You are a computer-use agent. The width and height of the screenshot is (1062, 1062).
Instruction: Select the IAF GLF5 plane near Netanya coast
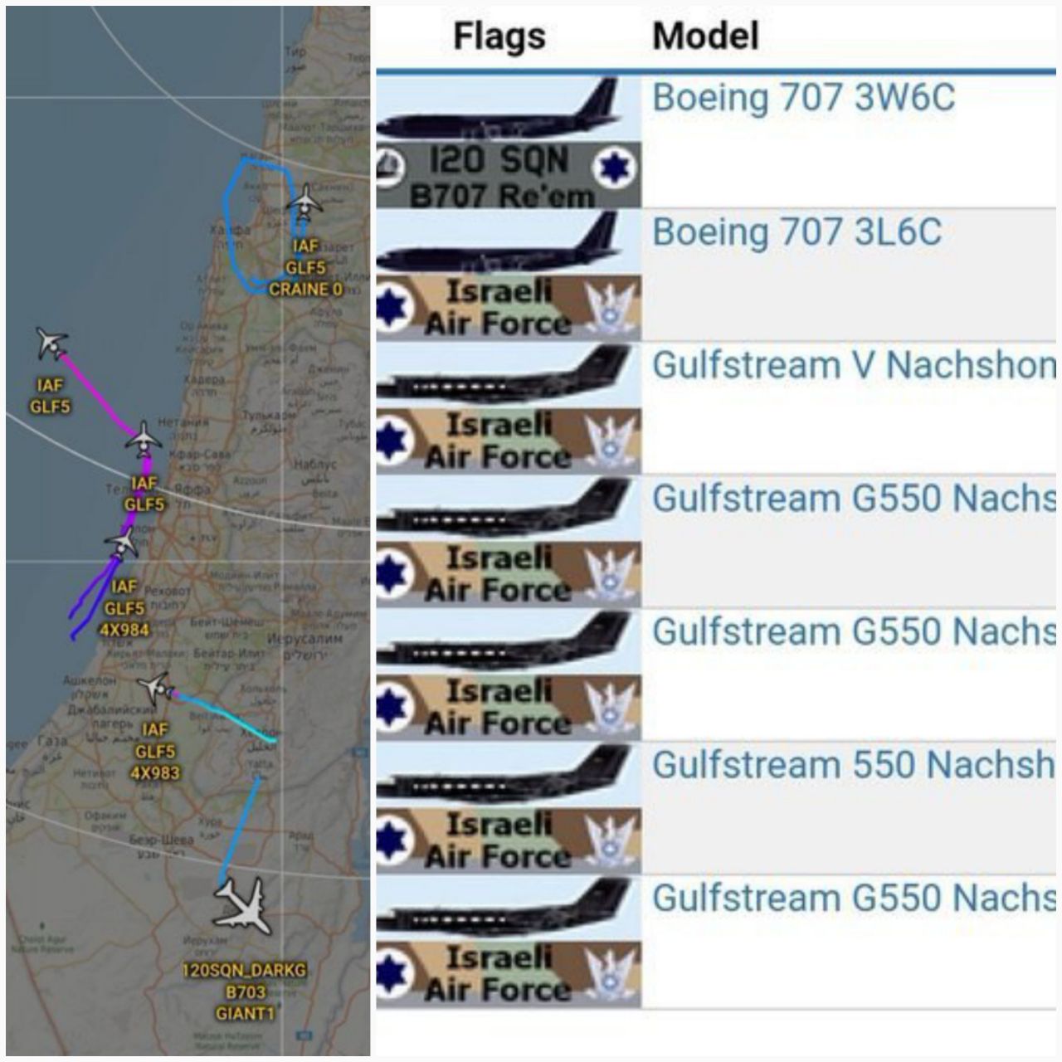click(x=144, y=439)
